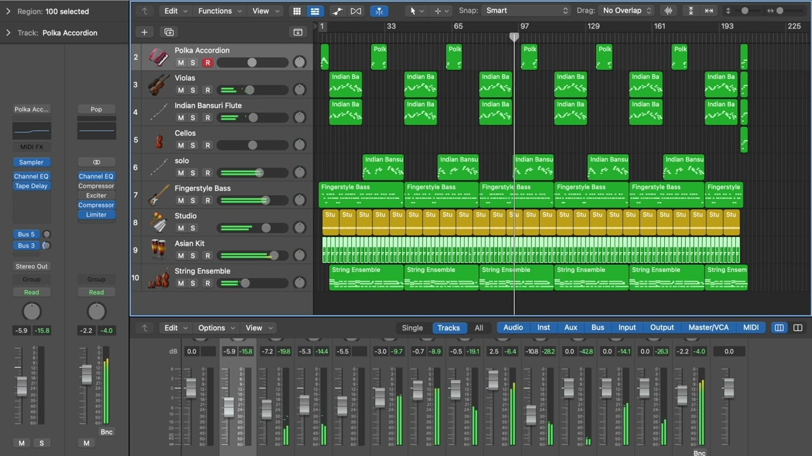The height and width of the screenshot is (456, 812).
Task: Expand the Track Polka Accordion section
Action: pyautogui.click(x=8, y=33)
